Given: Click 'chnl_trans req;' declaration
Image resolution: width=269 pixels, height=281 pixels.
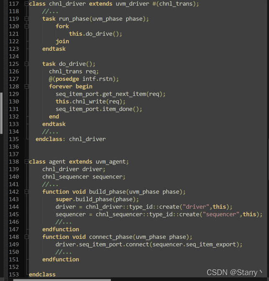Looking at the screenshot, I should [74, 72].
